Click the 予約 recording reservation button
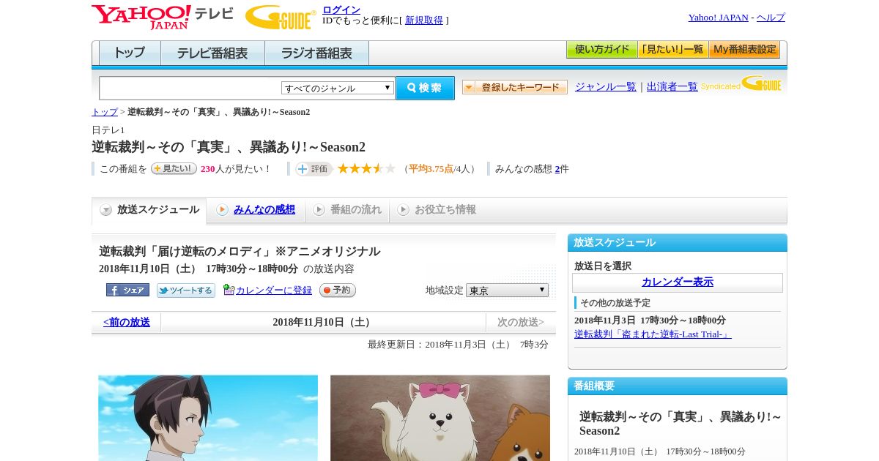The height and width of the screenshot is (461, 879). [x=338, y=290]
